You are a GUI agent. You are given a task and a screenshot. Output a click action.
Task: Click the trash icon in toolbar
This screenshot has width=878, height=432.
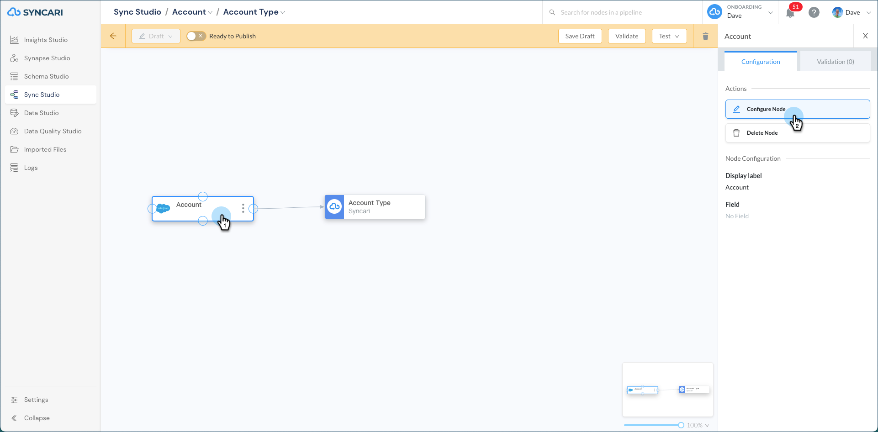pos(705,36)
